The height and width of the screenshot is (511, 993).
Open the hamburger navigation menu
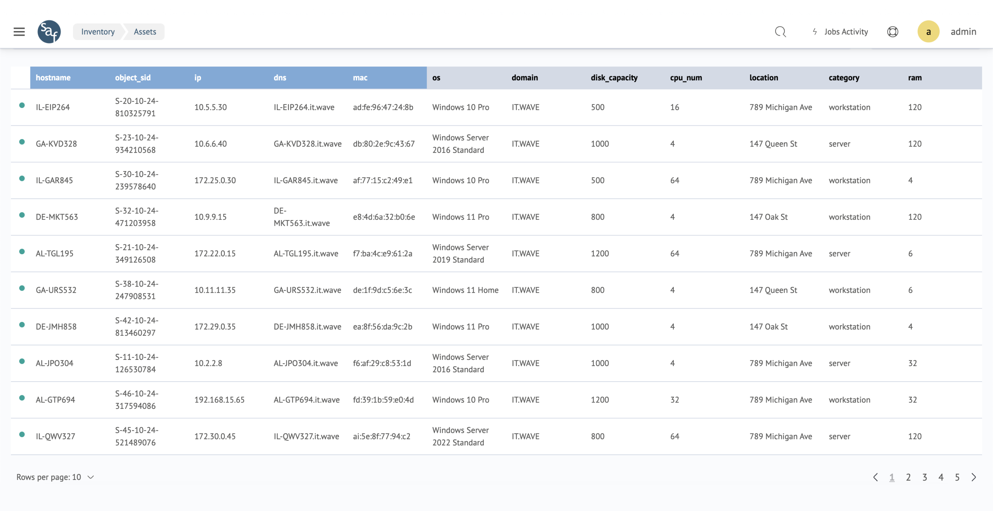(x=19, y=32)
